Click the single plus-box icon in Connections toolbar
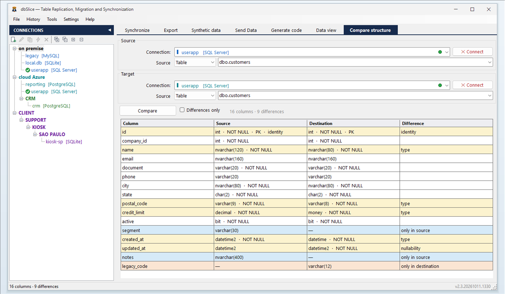Image resolution: width=505 pixels, height=294 pixels. click(x=73, y=40)
